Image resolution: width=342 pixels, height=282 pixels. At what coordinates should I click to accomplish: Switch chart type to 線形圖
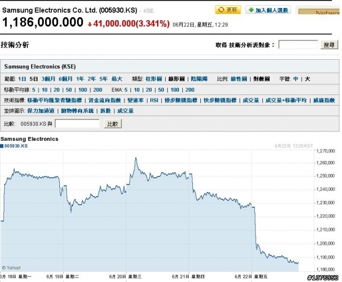(x=176, y=79)
